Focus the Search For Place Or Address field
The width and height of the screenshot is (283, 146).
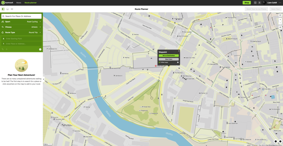[22, 16]
